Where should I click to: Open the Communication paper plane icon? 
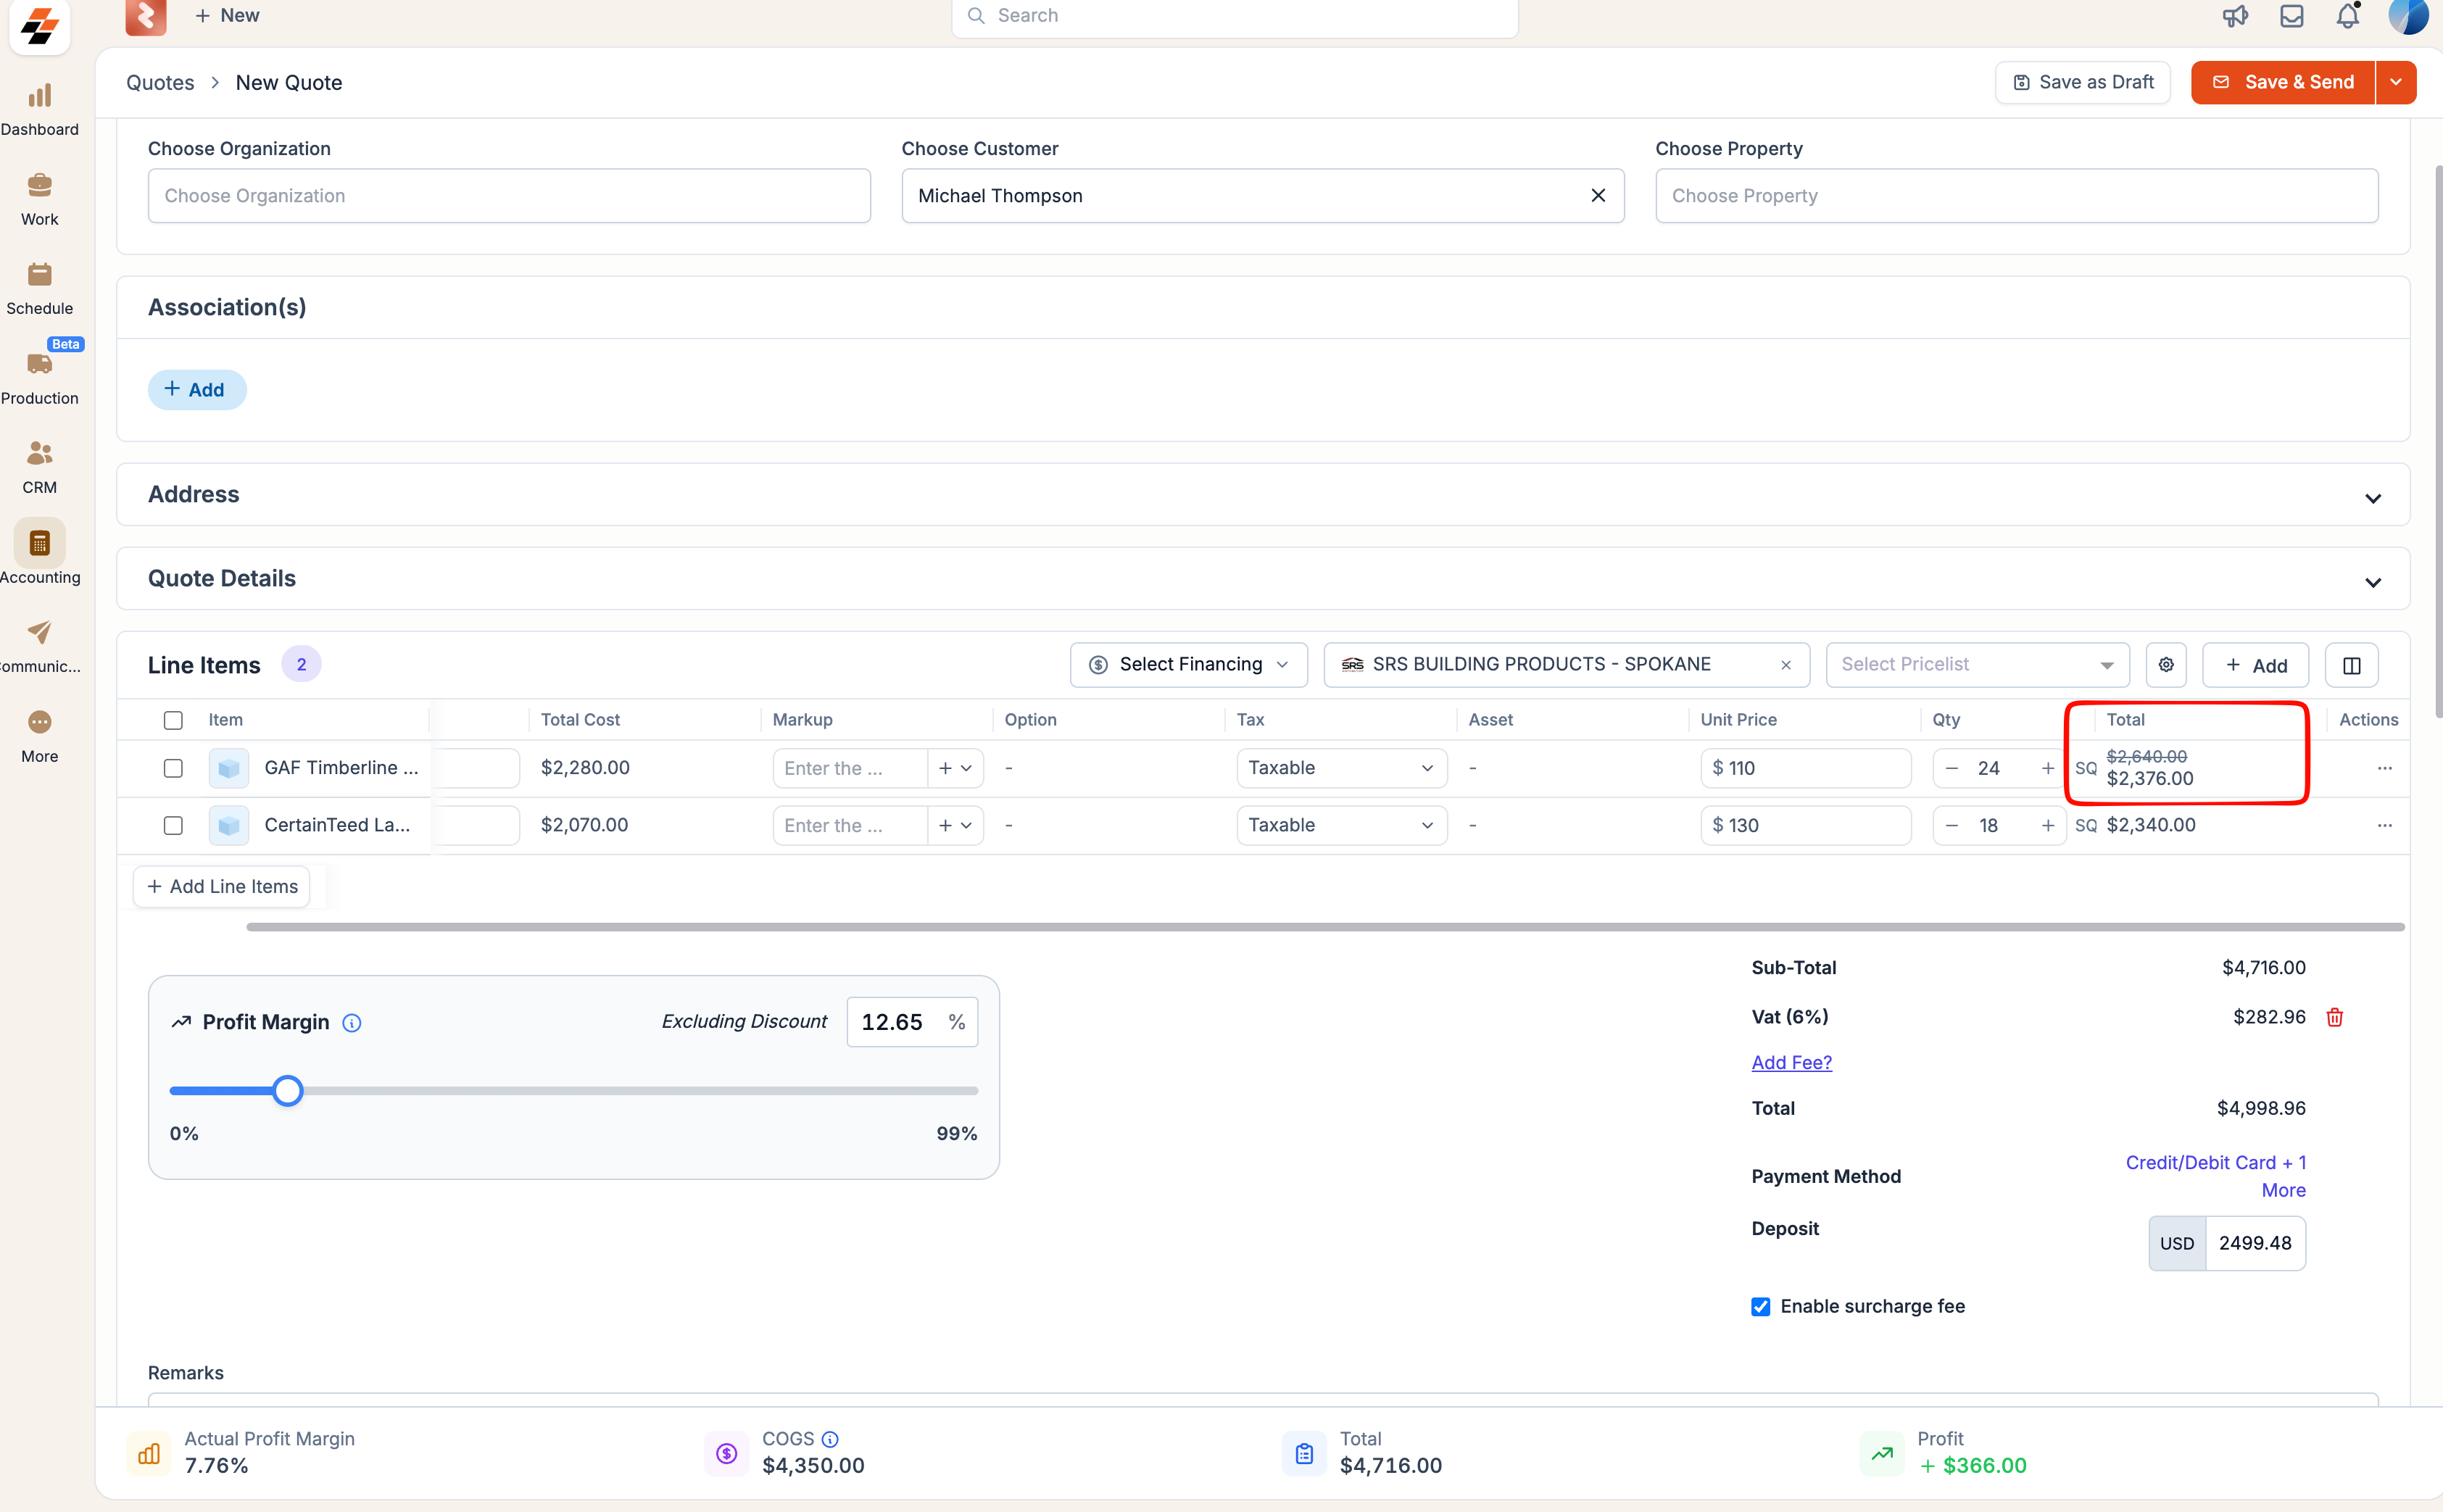[x=39, y=632]
